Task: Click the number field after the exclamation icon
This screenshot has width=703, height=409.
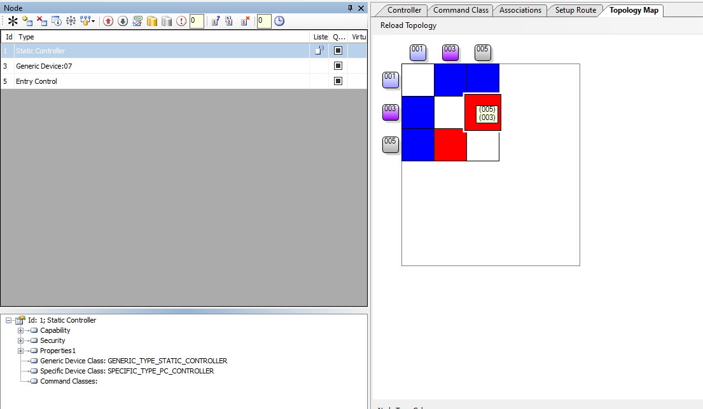Action: (197, 21)
